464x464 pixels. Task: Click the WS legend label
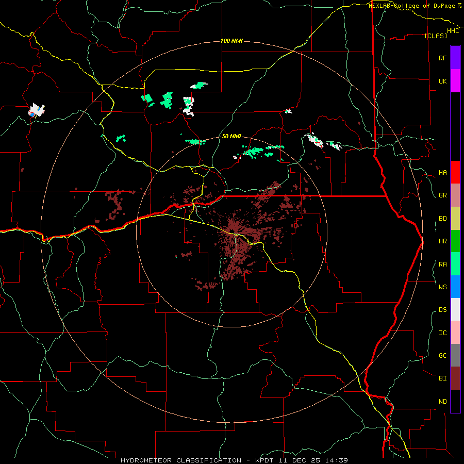coord(442,287)
